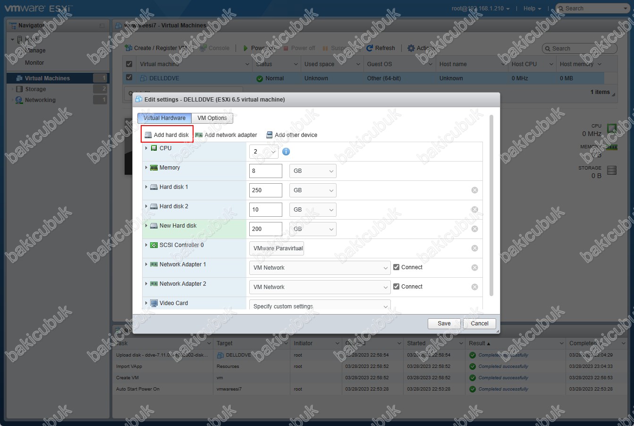Switch to the Virtual Hardware tab
634x426 pixels.
coord(164,118)
